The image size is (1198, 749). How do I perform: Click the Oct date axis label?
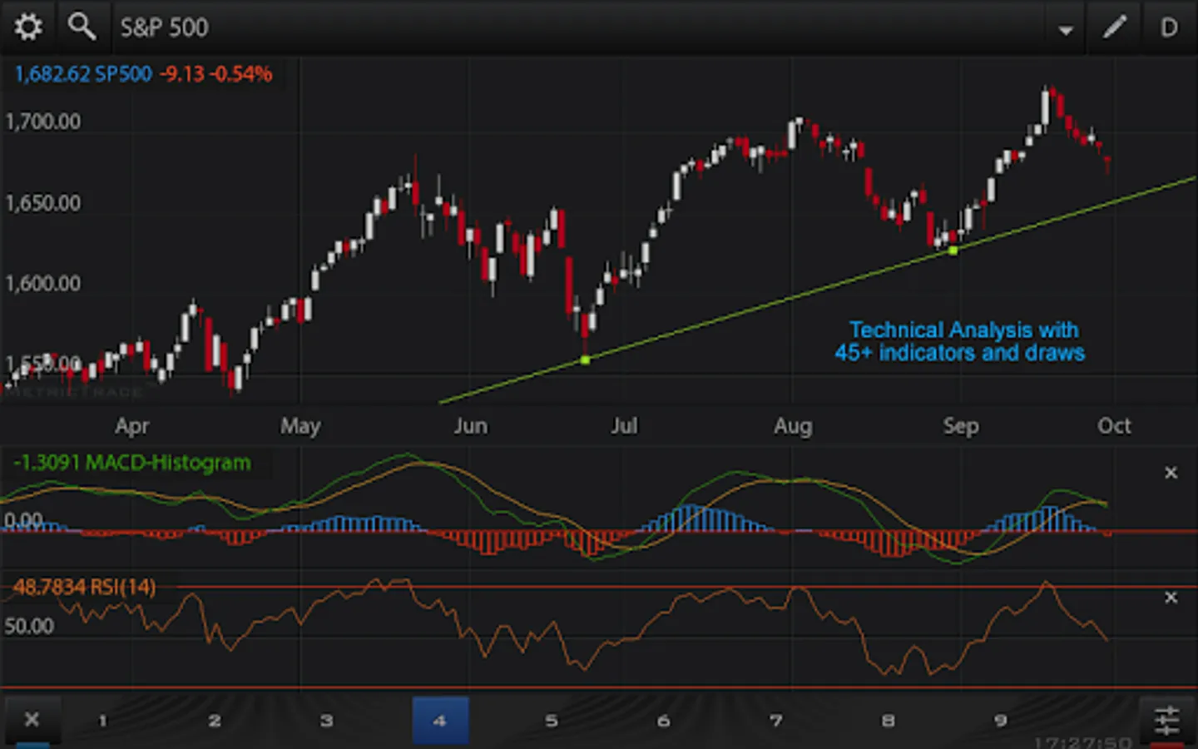click(x=1114, y=426)
